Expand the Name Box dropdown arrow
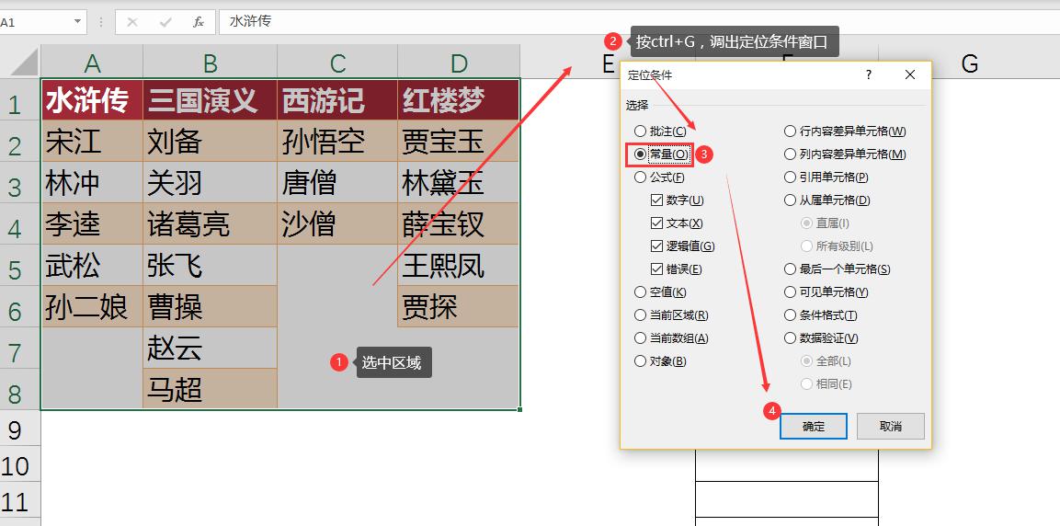This screenshot has height=526, width=1060. click(78, 22)
